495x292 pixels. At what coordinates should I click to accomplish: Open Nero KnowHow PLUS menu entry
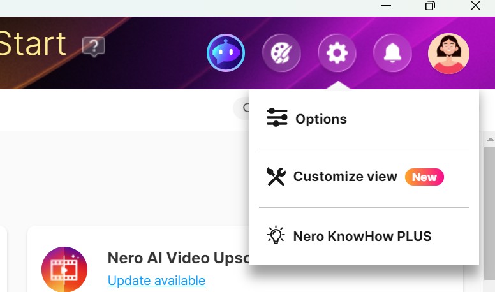pyautogui.click(x=362, y=237)
